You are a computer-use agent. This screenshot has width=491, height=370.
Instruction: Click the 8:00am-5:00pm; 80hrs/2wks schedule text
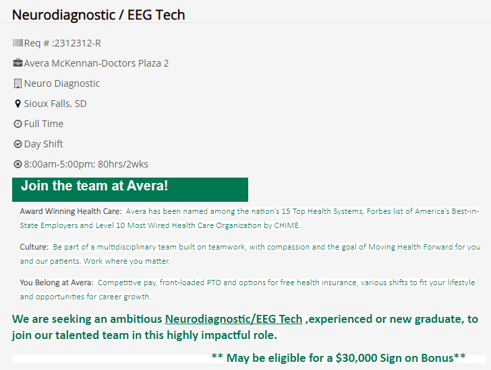(x=86, y=164)
